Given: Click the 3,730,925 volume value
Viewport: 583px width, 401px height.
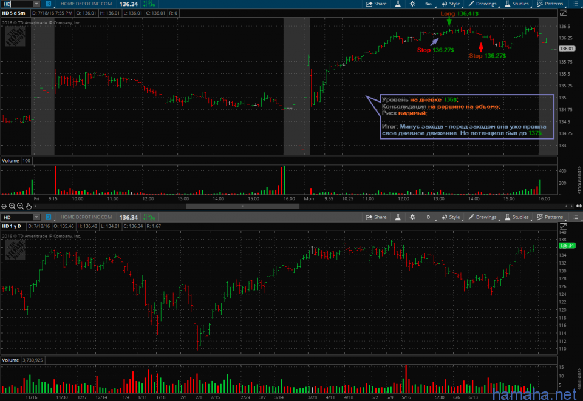Looking at the screenshot, I should coord(33,360).
